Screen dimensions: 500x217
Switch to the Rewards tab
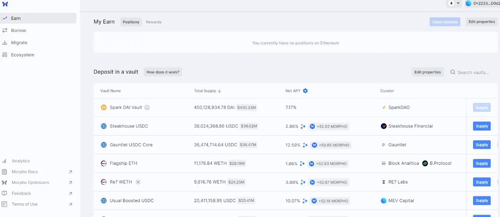pyautogui.click(x=154, y=22)
